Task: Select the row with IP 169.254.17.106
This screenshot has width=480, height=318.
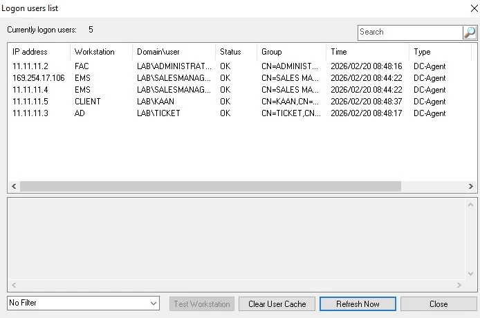Action: [239, 78]
